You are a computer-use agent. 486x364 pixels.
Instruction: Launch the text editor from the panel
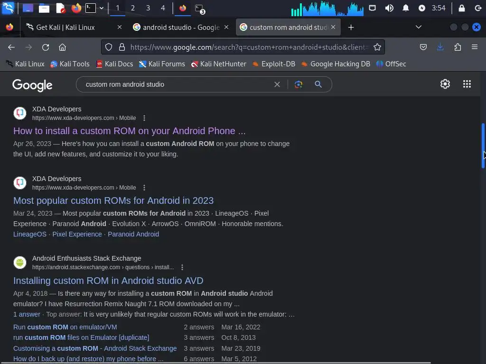tap(60, 8)
